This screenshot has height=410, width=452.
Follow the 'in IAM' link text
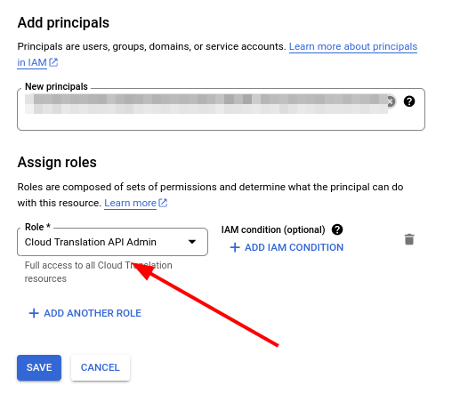pyautogui.click(x=32, y=62)
